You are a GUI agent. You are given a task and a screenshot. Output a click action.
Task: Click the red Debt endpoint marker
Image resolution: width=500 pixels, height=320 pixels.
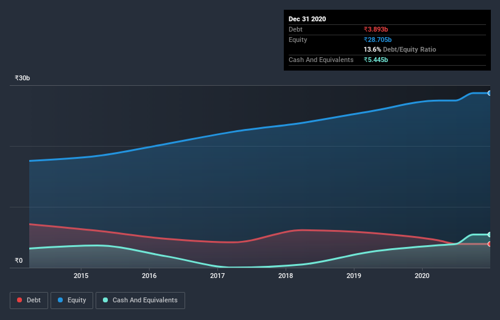490,244
